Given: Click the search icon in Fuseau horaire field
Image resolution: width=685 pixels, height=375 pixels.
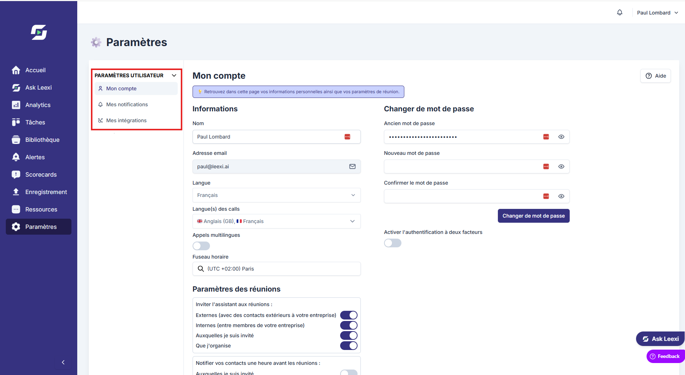Looking at the screenshot, I should pyautogui.click(x=201, y=269).
